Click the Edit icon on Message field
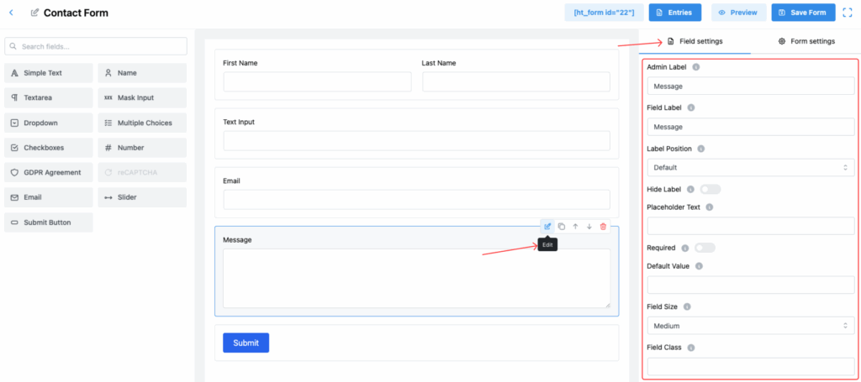Screen dimensions: 861x382 coord(547,227)
